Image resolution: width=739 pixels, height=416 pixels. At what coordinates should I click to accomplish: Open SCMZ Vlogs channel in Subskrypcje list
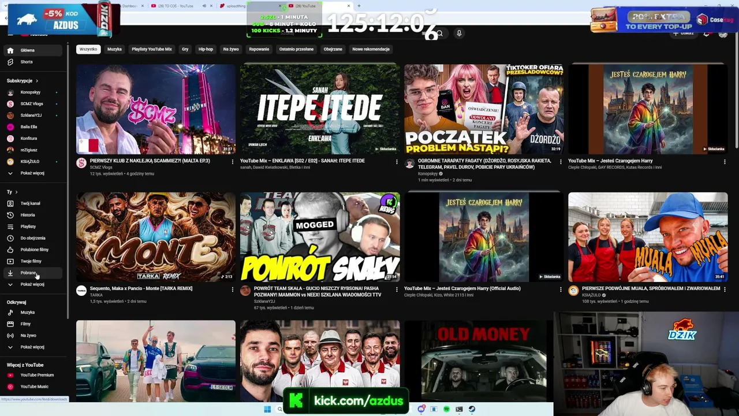(34, 104)
